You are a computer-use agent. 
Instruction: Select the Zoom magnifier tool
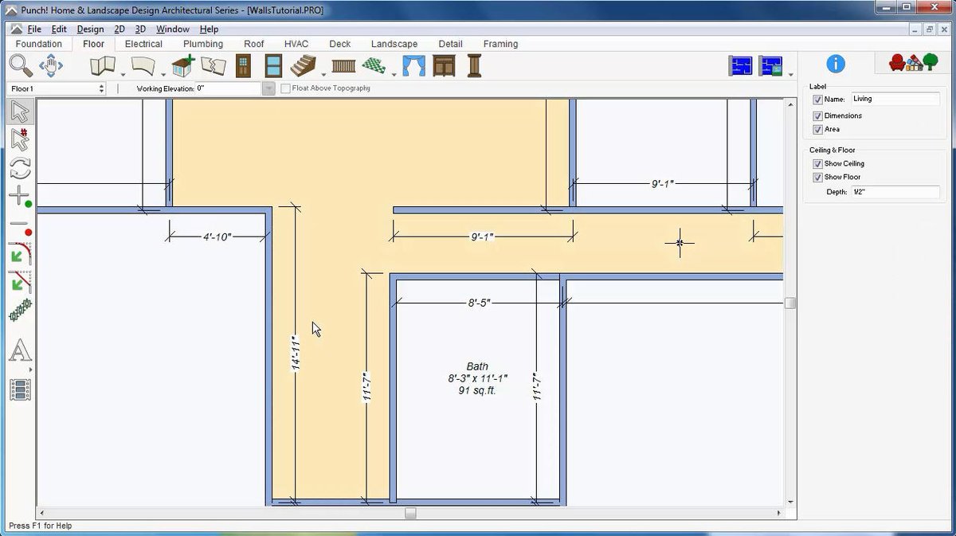point(21,65)
